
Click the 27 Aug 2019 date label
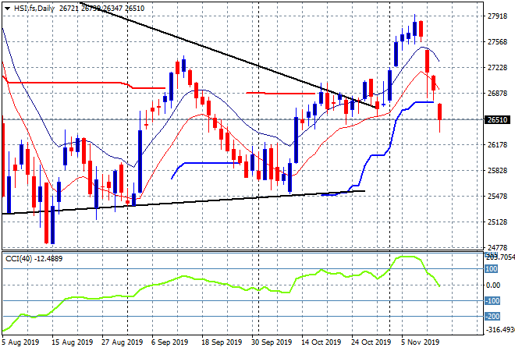click(123, 342)
